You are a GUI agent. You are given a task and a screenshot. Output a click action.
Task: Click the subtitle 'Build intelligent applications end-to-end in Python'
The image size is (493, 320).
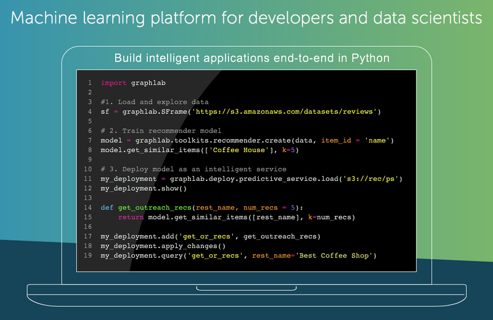coord(252,58)
